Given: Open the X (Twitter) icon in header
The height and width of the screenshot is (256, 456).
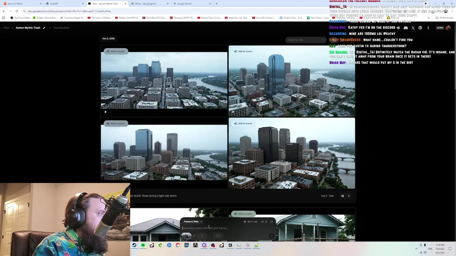Looking at the screenshot, I should pos(413,28).
